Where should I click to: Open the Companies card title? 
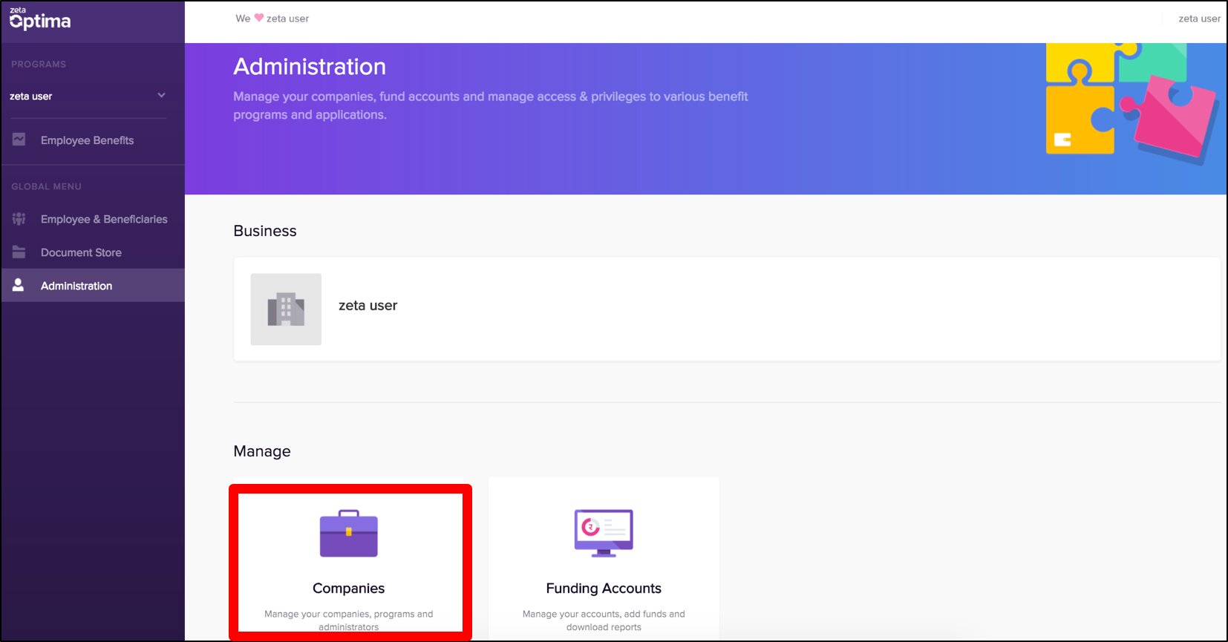(349, 589)
